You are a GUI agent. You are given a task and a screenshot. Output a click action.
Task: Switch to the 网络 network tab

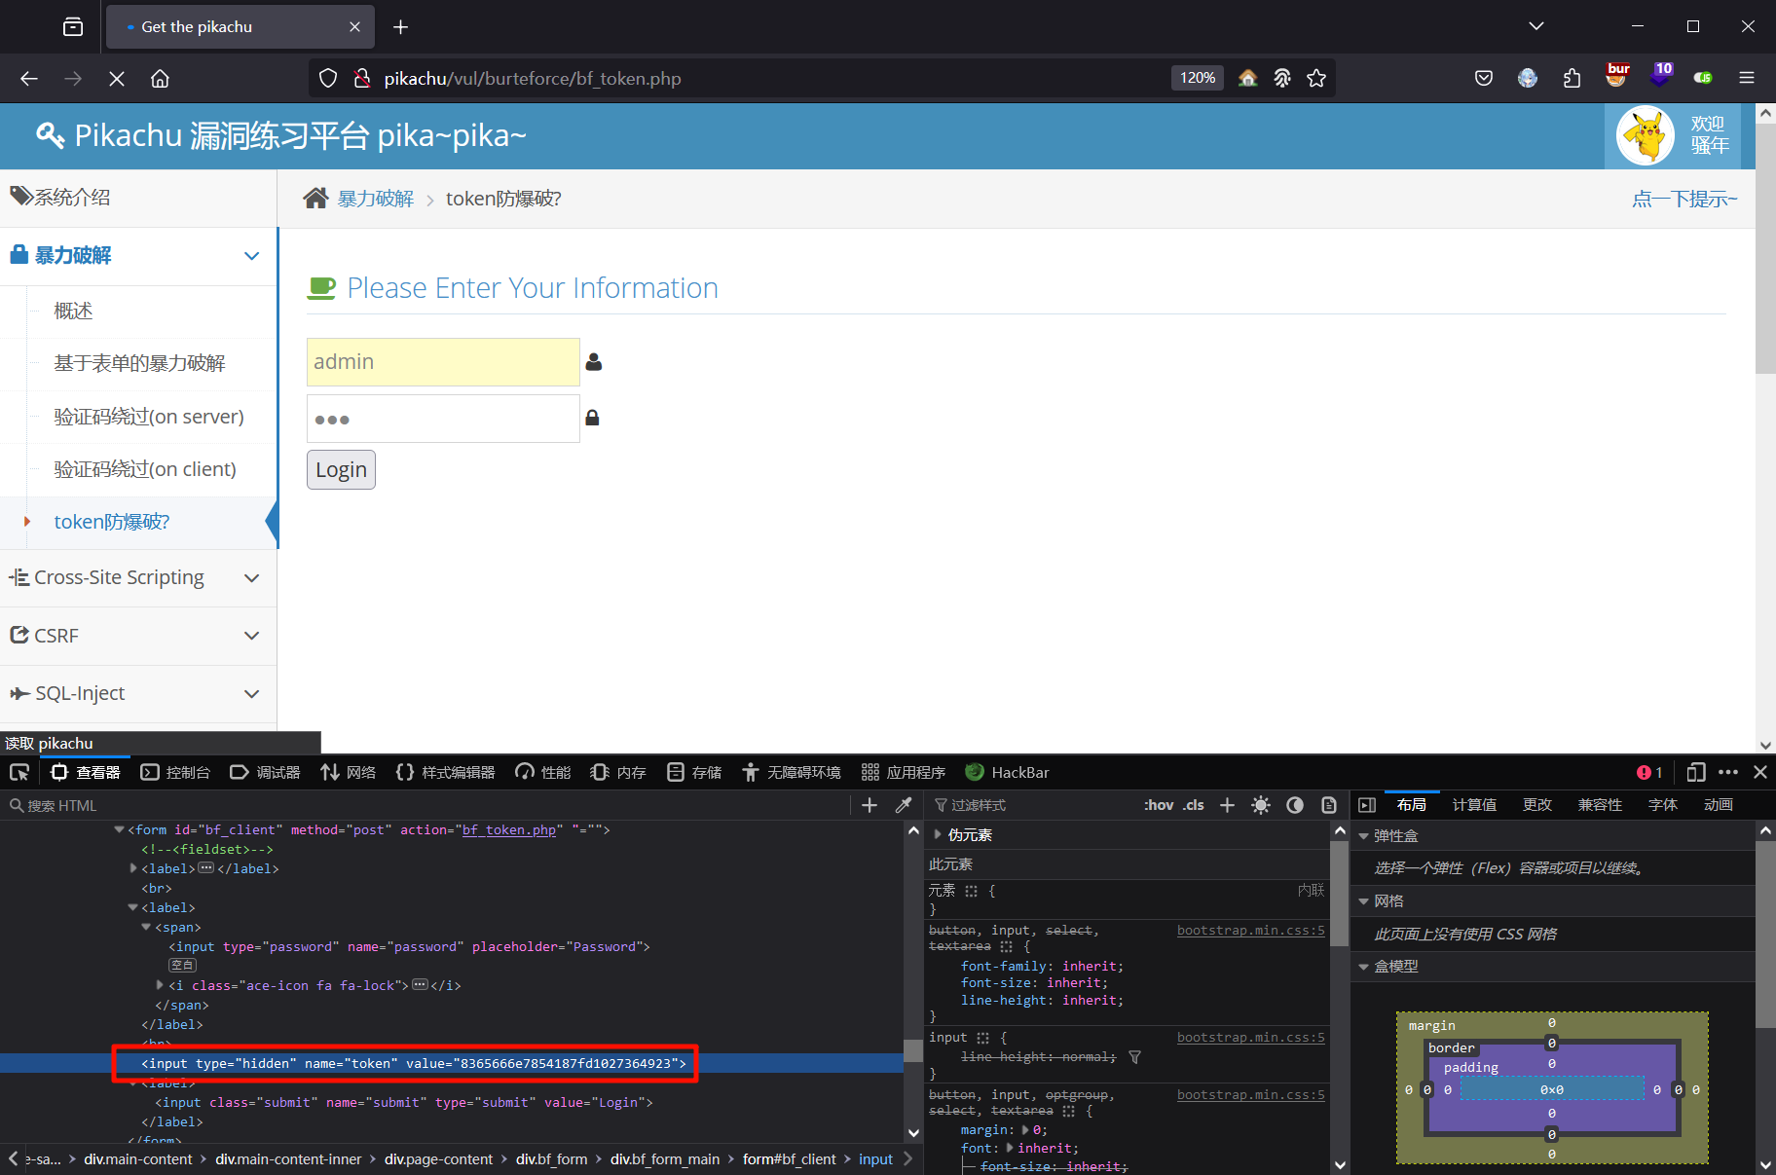click(x=349, y=772)
